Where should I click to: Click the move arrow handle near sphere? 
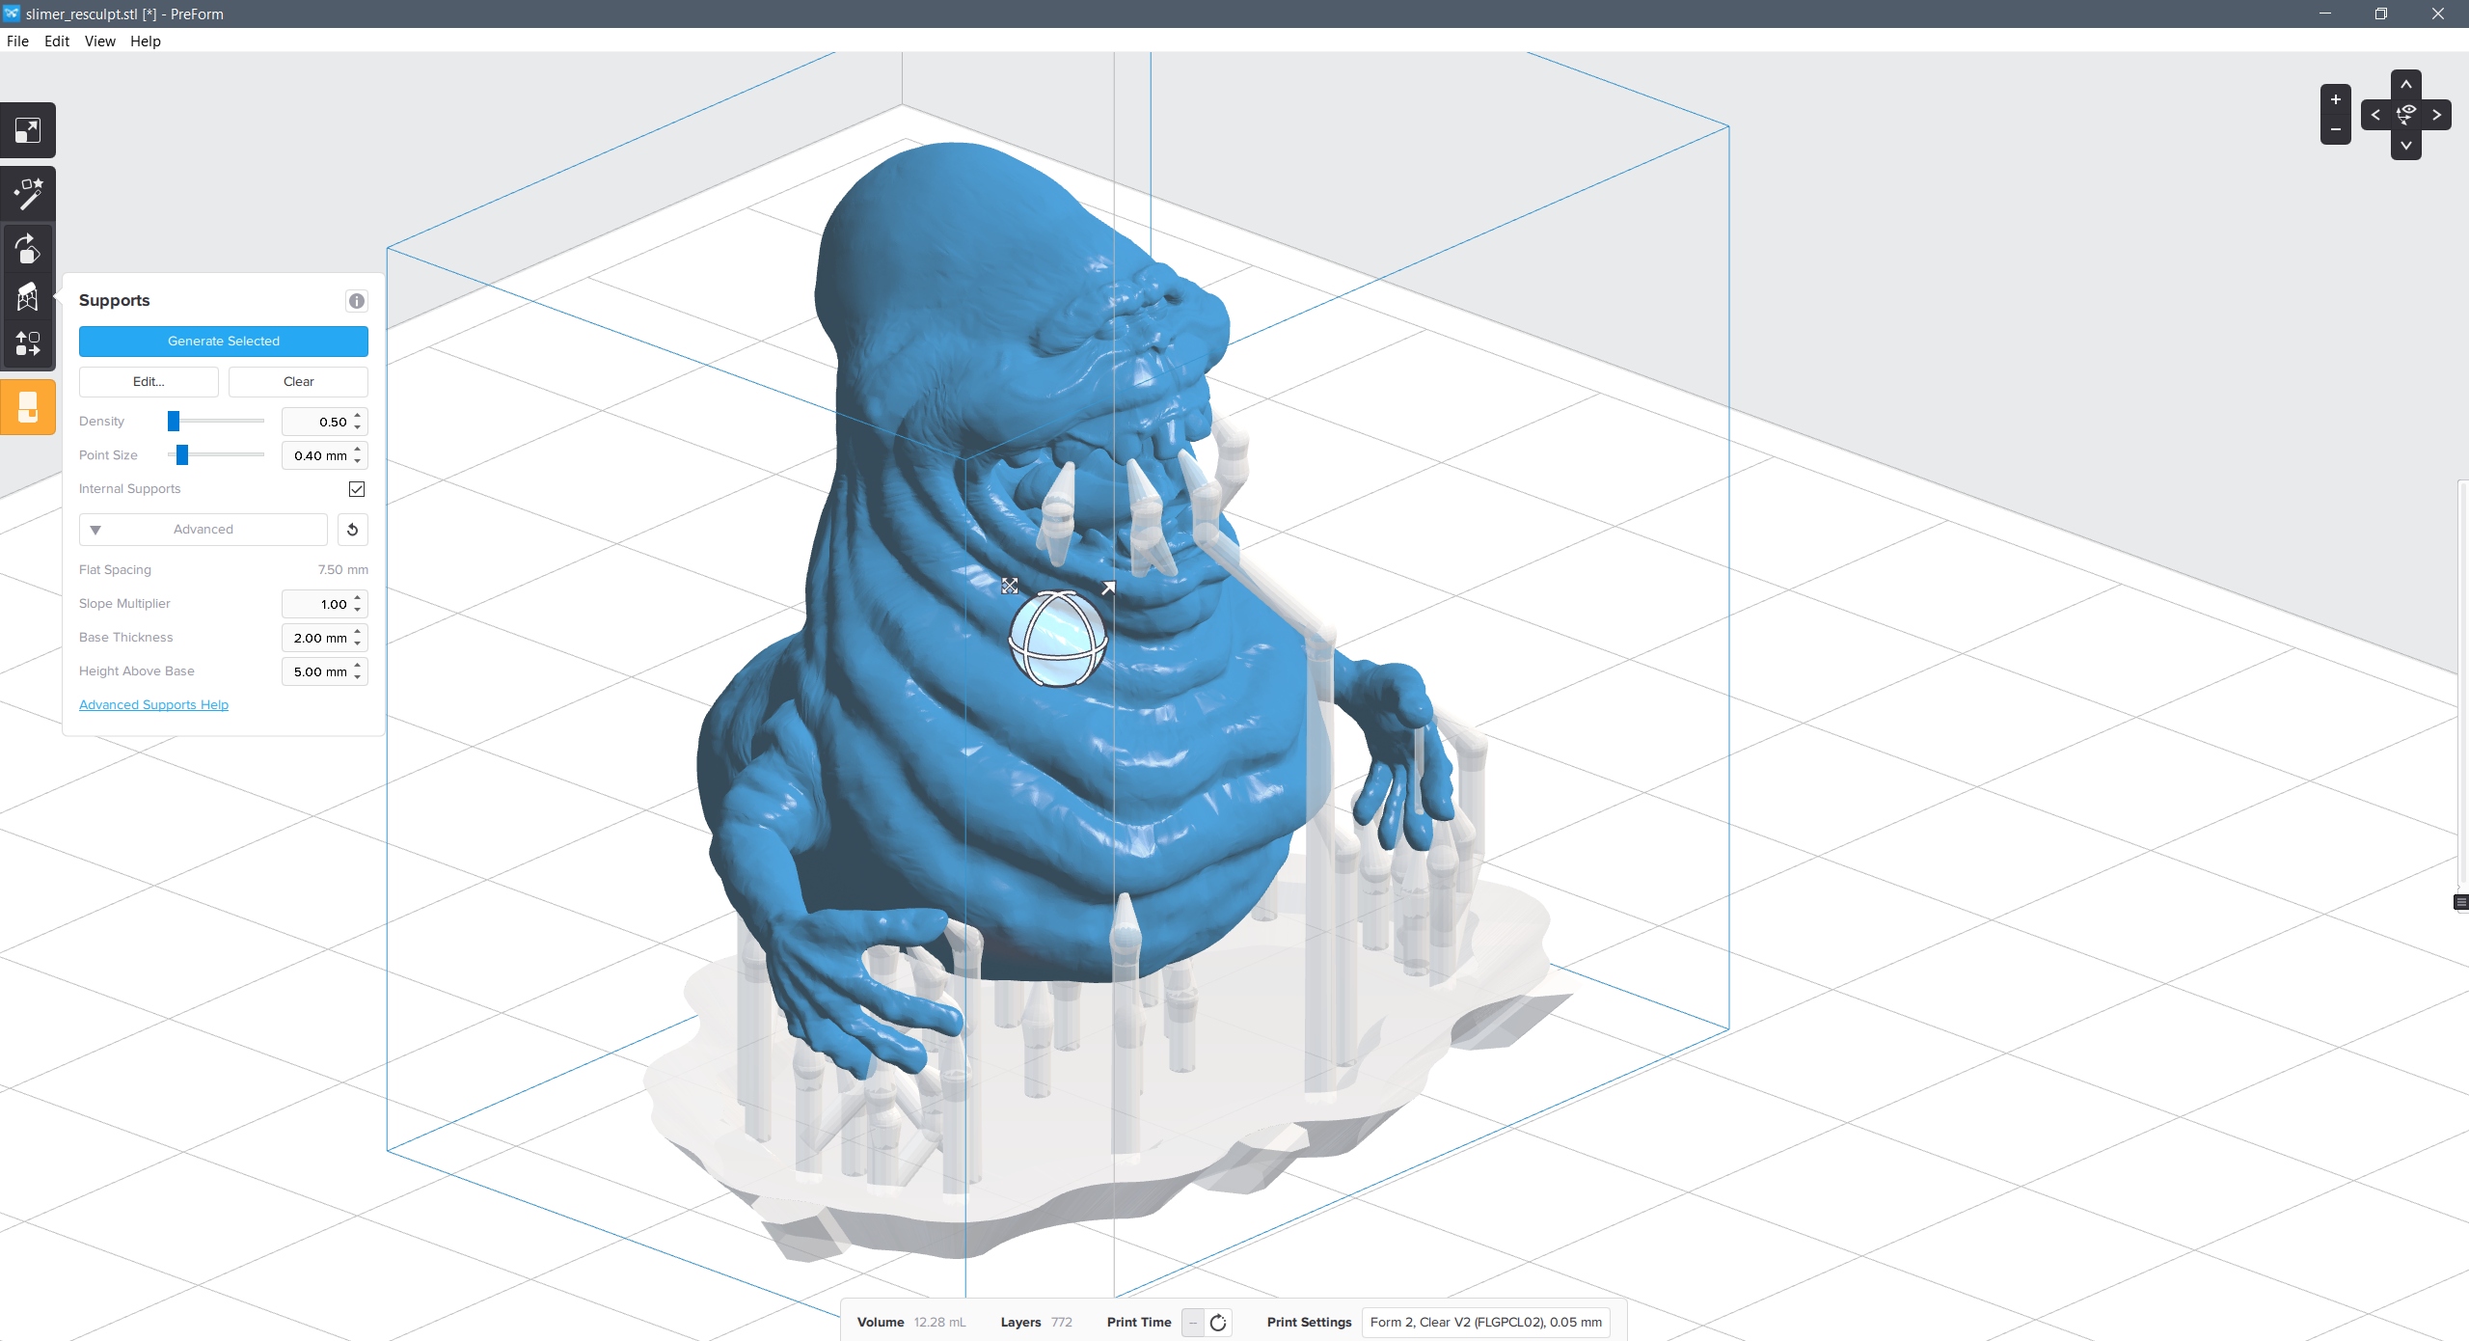pos(1108,588)
